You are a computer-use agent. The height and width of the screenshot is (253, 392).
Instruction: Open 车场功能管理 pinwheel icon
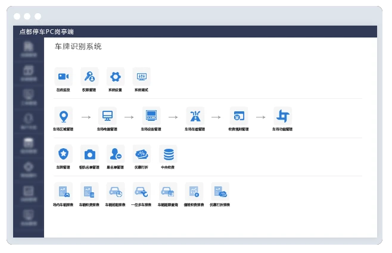[283, 116]
